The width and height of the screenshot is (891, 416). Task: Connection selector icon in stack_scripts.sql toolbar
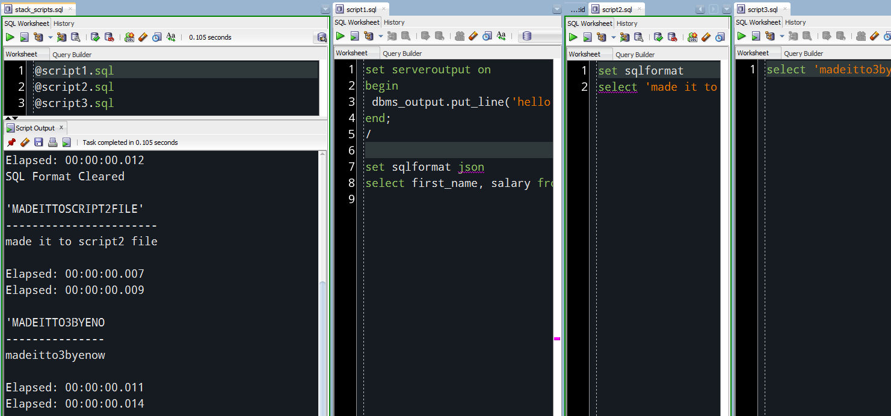tap(322, 38)
